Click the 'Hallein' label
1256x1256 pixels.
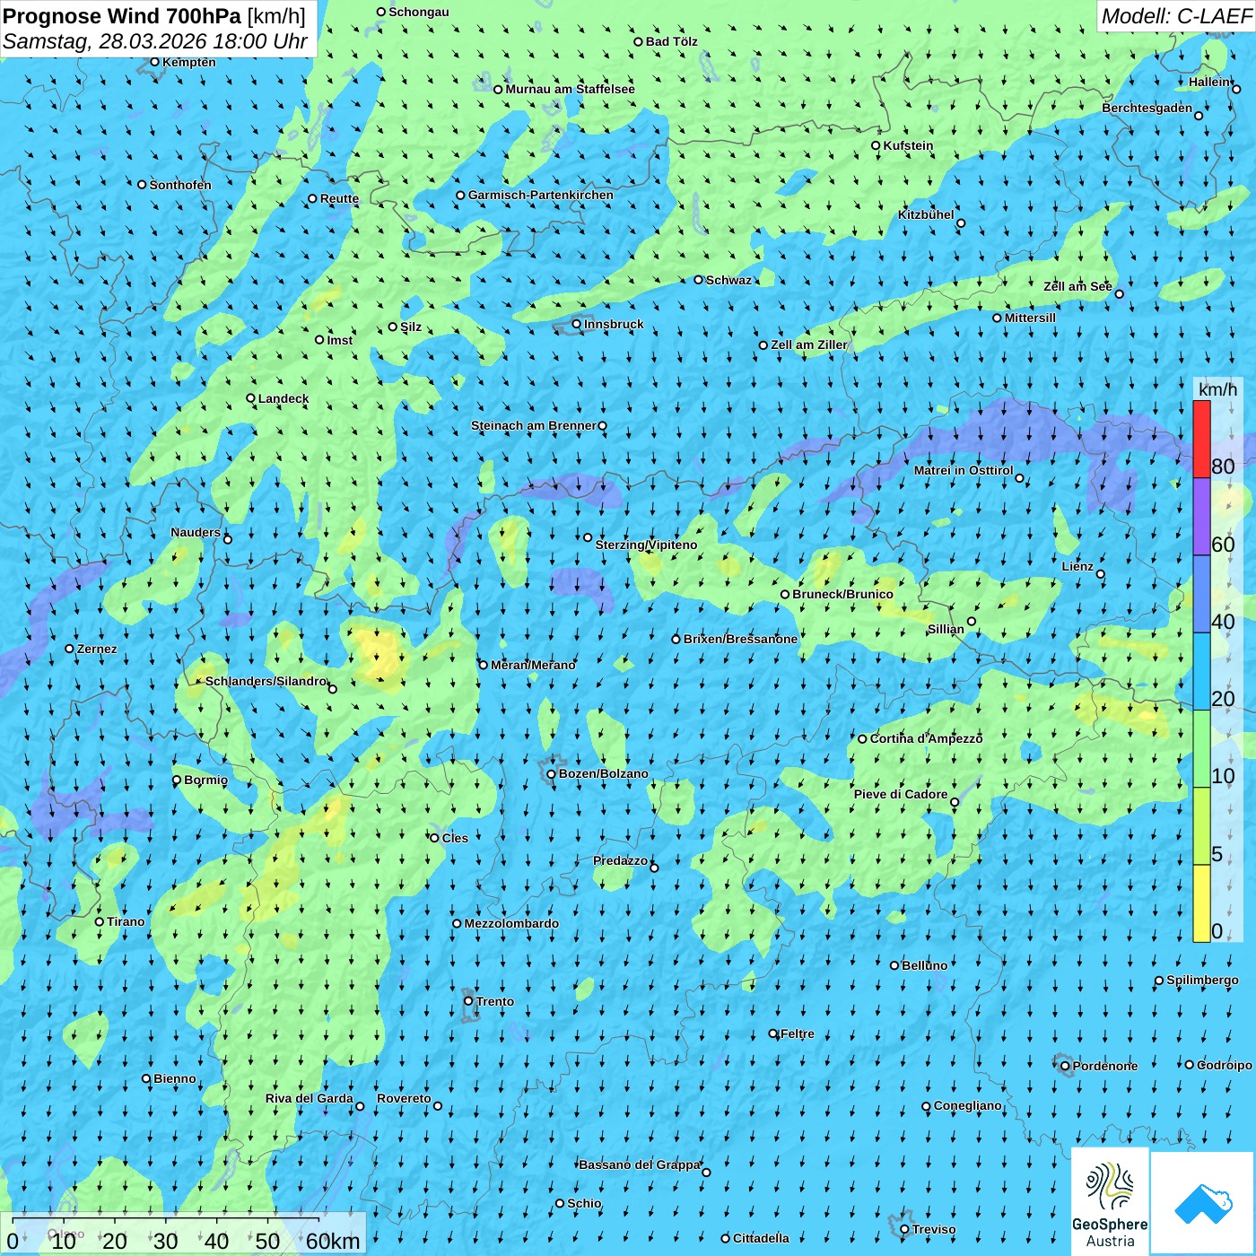click(x=1209, y=82)
